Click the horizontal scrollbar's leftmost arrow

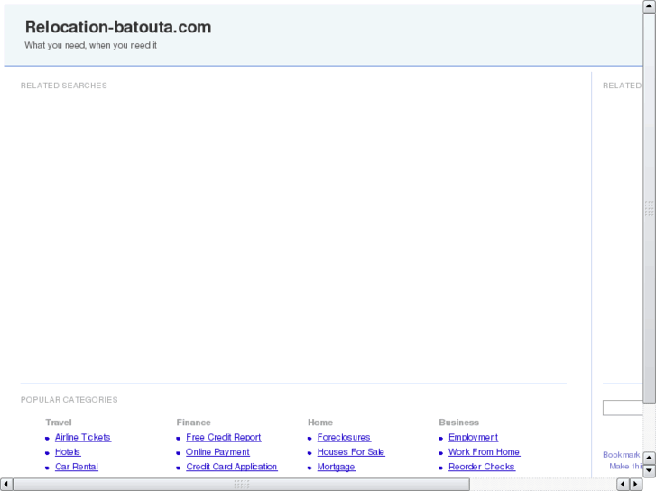tap(6, 485)
